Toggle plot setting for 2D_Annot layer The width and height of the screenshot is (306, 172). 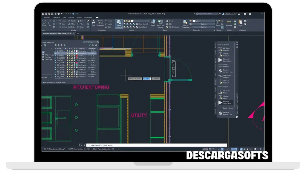74,63
